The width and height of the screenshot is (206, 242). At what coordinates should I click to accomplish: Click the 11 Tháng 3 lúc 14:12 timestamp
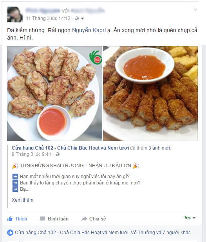click(48, 18)
